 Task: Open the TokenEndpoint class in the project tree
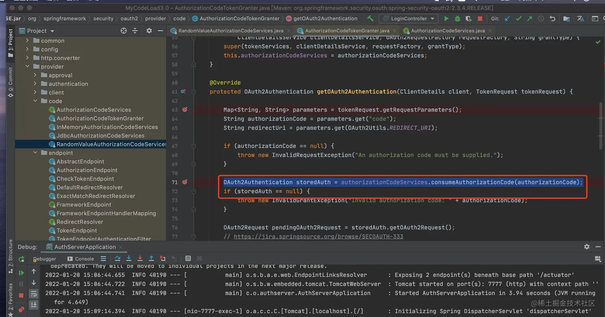click(77, 230)
